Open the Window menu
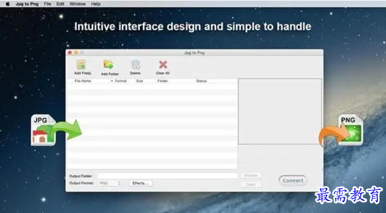Image resolution: width=386 pixels, height=213 pixels. pos(77,4)
